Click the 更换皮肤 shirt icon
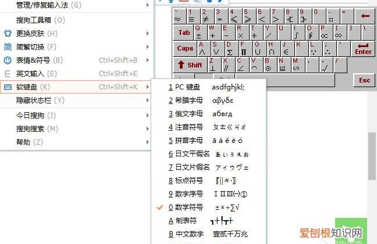377x244 pixels. tap(8, 33)
